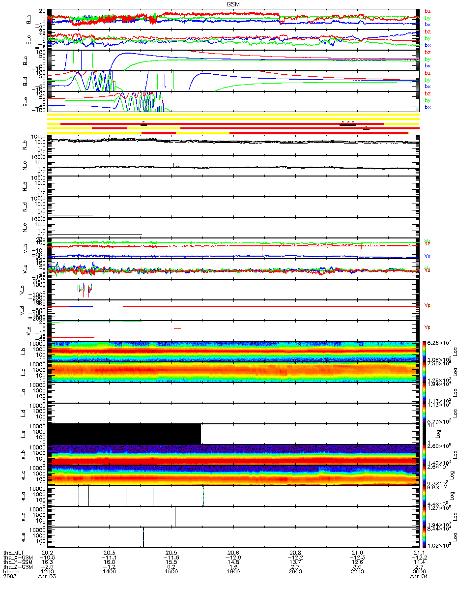Screen dimensions: 457x590
Task: Click the 'e_a' electron panel label
Action: coord(23,496)
